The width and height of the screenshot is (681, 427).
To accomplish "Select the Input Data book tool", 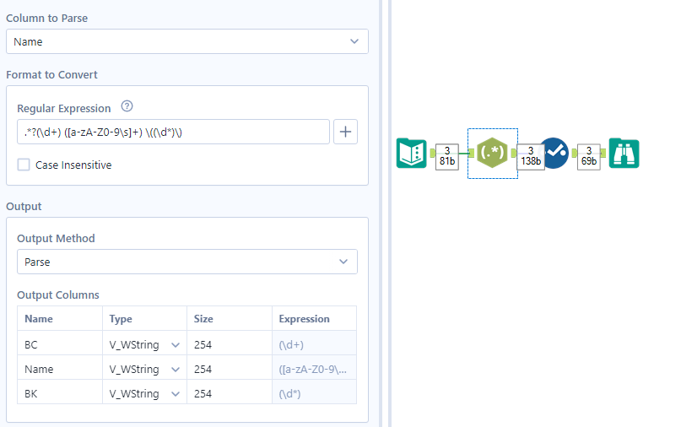I will 411,154.
